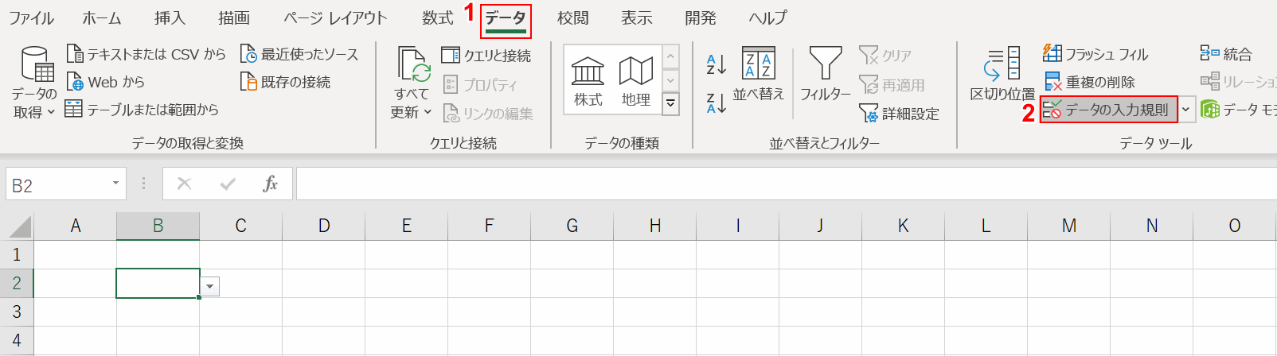
Task: Open the 並べ替え dialog
Action: (x=758, y=75)
